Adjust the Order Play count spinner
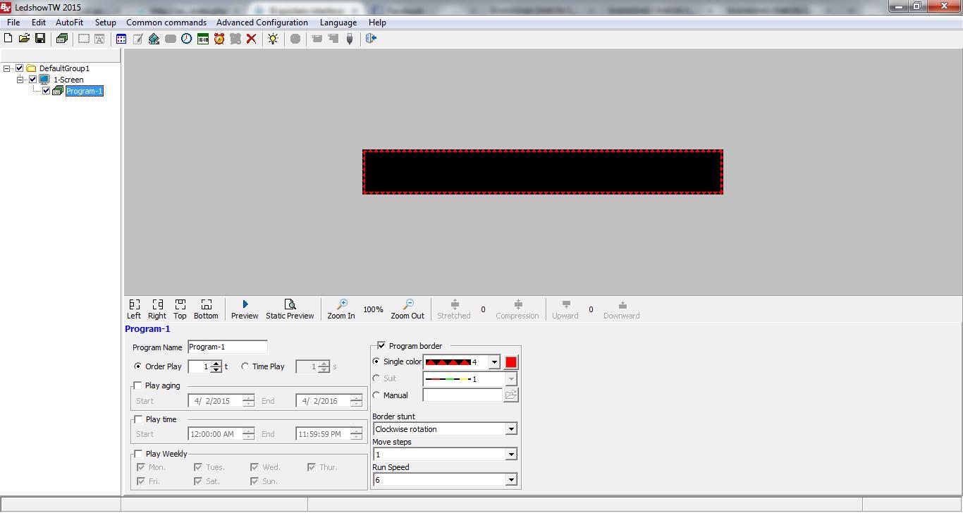Screen dimensions: 963x513 tap(216, 366)
